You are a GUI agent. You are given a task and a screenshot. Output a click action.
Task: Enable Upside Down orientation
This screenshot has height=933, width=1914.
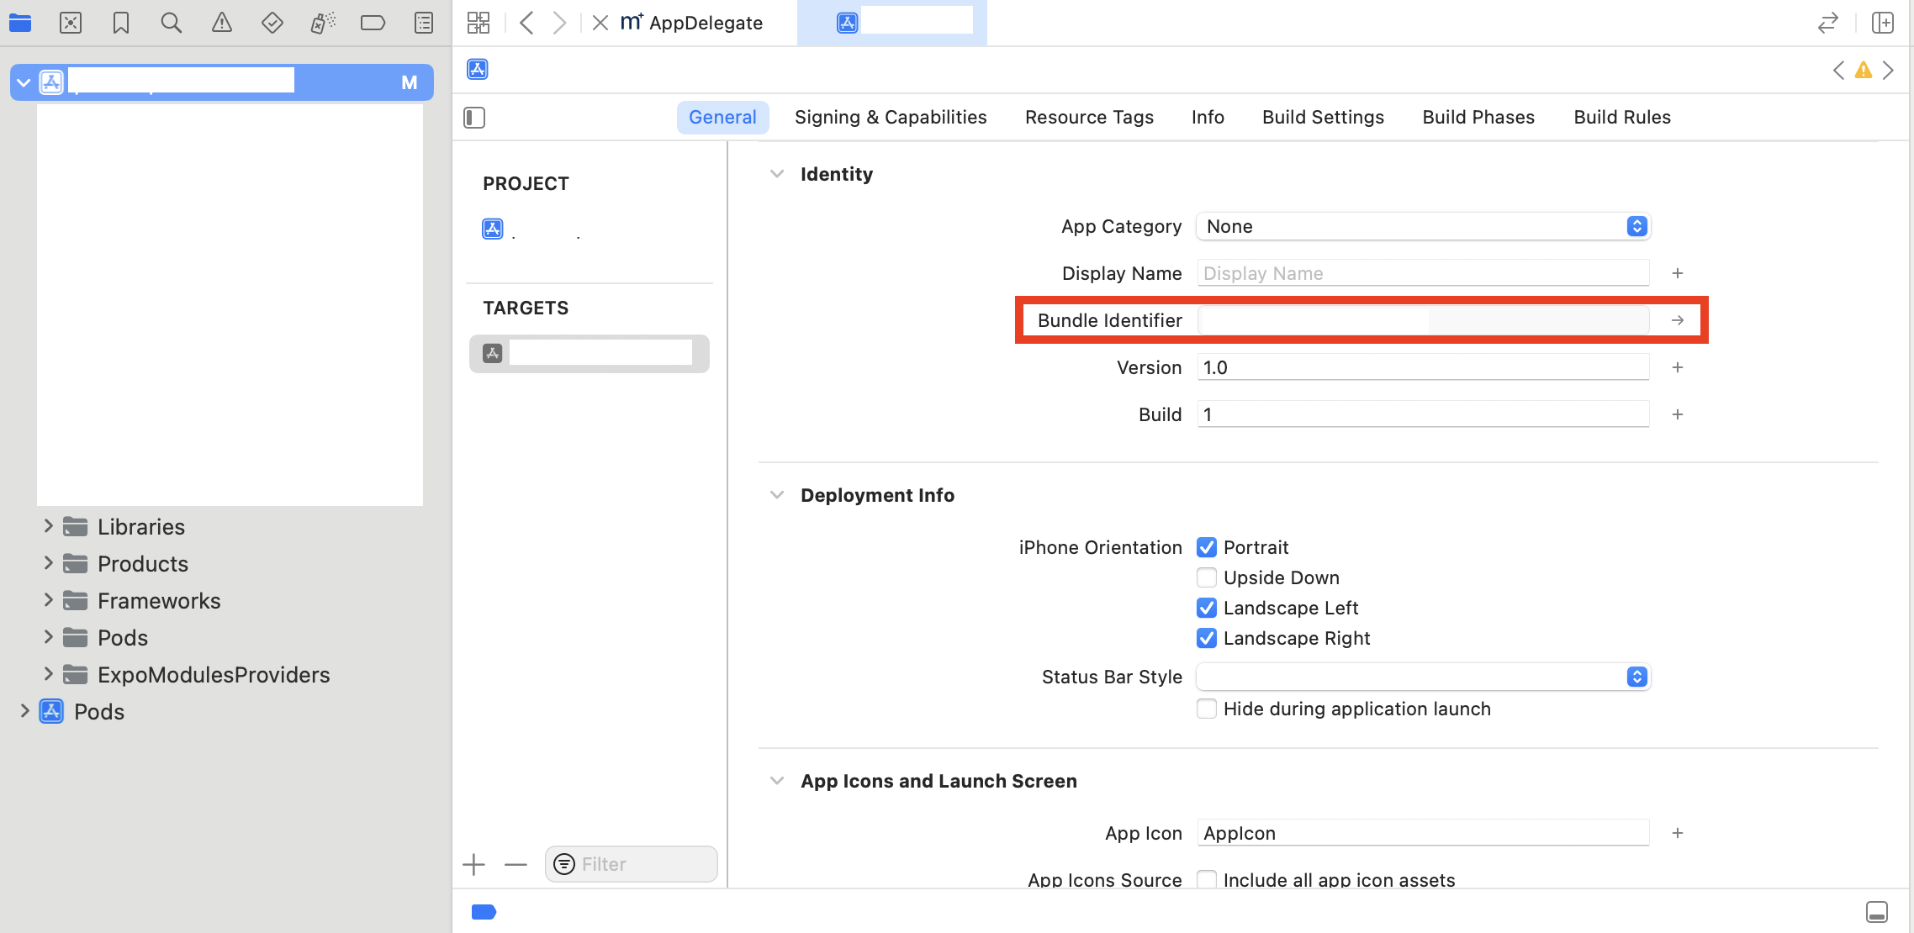click(1207, 577)
